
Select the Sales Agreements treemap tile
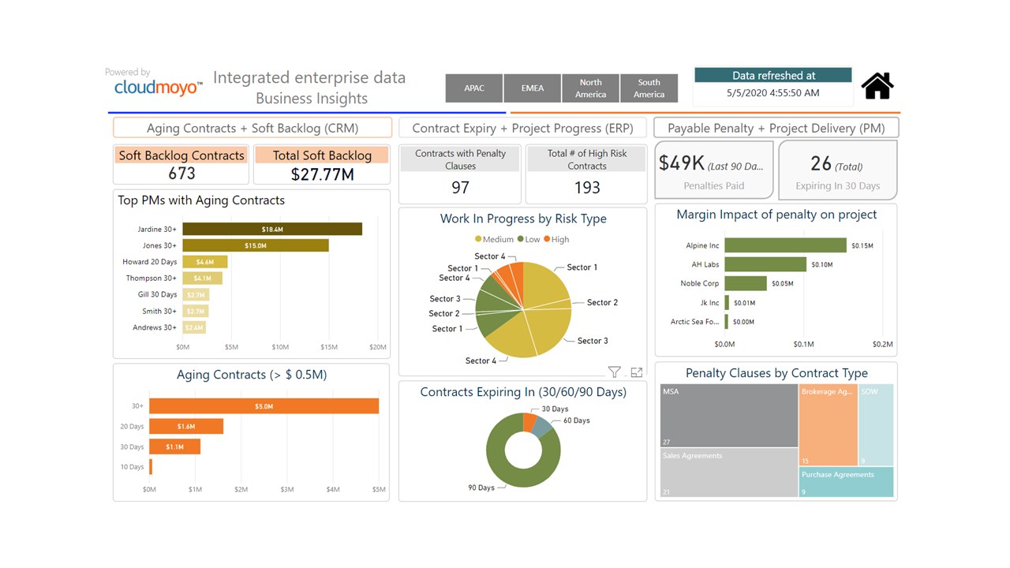click(x=728, y=473)
